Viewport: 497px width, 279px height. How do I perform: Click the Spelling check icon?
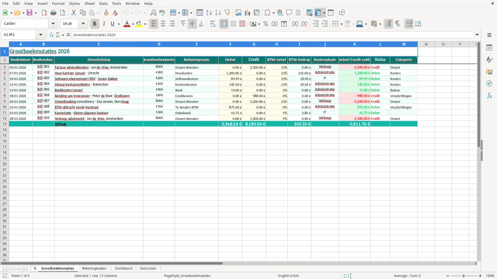click(162, 13)
